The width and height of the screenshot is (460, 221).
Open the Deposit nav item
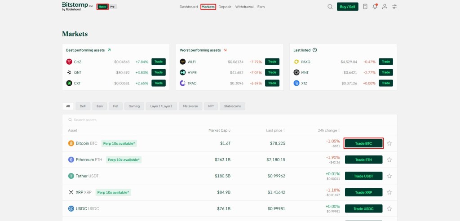coord(225,7)
